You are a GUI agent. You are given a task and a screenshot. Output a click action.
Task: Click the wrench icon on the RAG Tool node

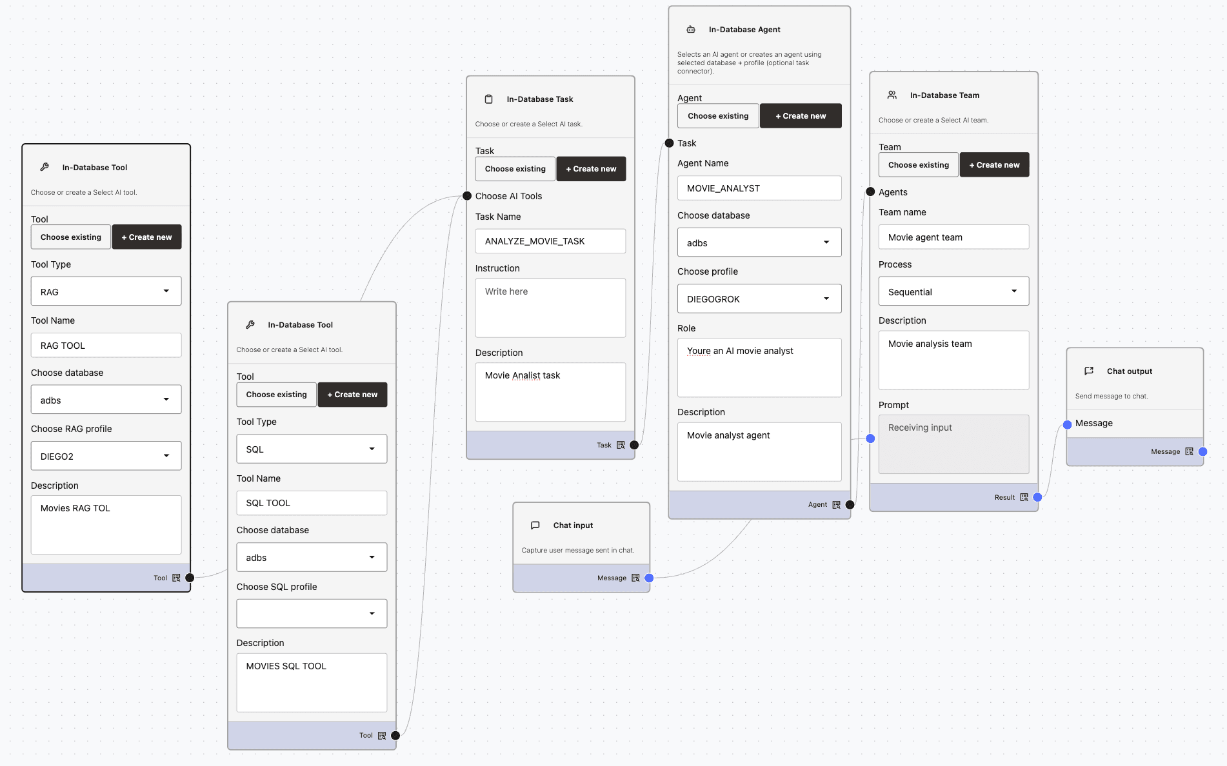coord(44,167)
